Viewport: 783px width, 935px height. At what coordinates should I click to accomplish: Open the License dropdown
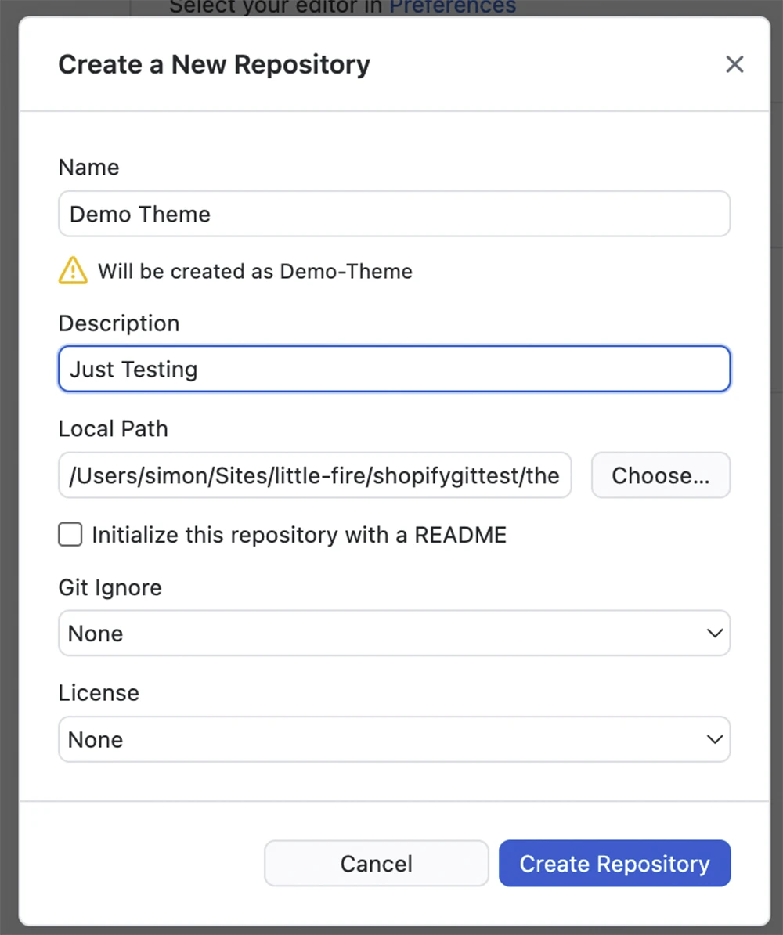pos(394,739)
